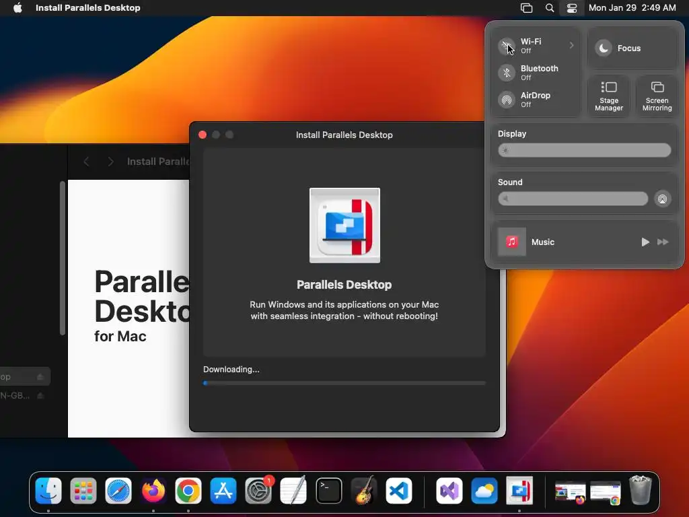
Task: Open Launchpad from the Dock
Action: [83, 491]
